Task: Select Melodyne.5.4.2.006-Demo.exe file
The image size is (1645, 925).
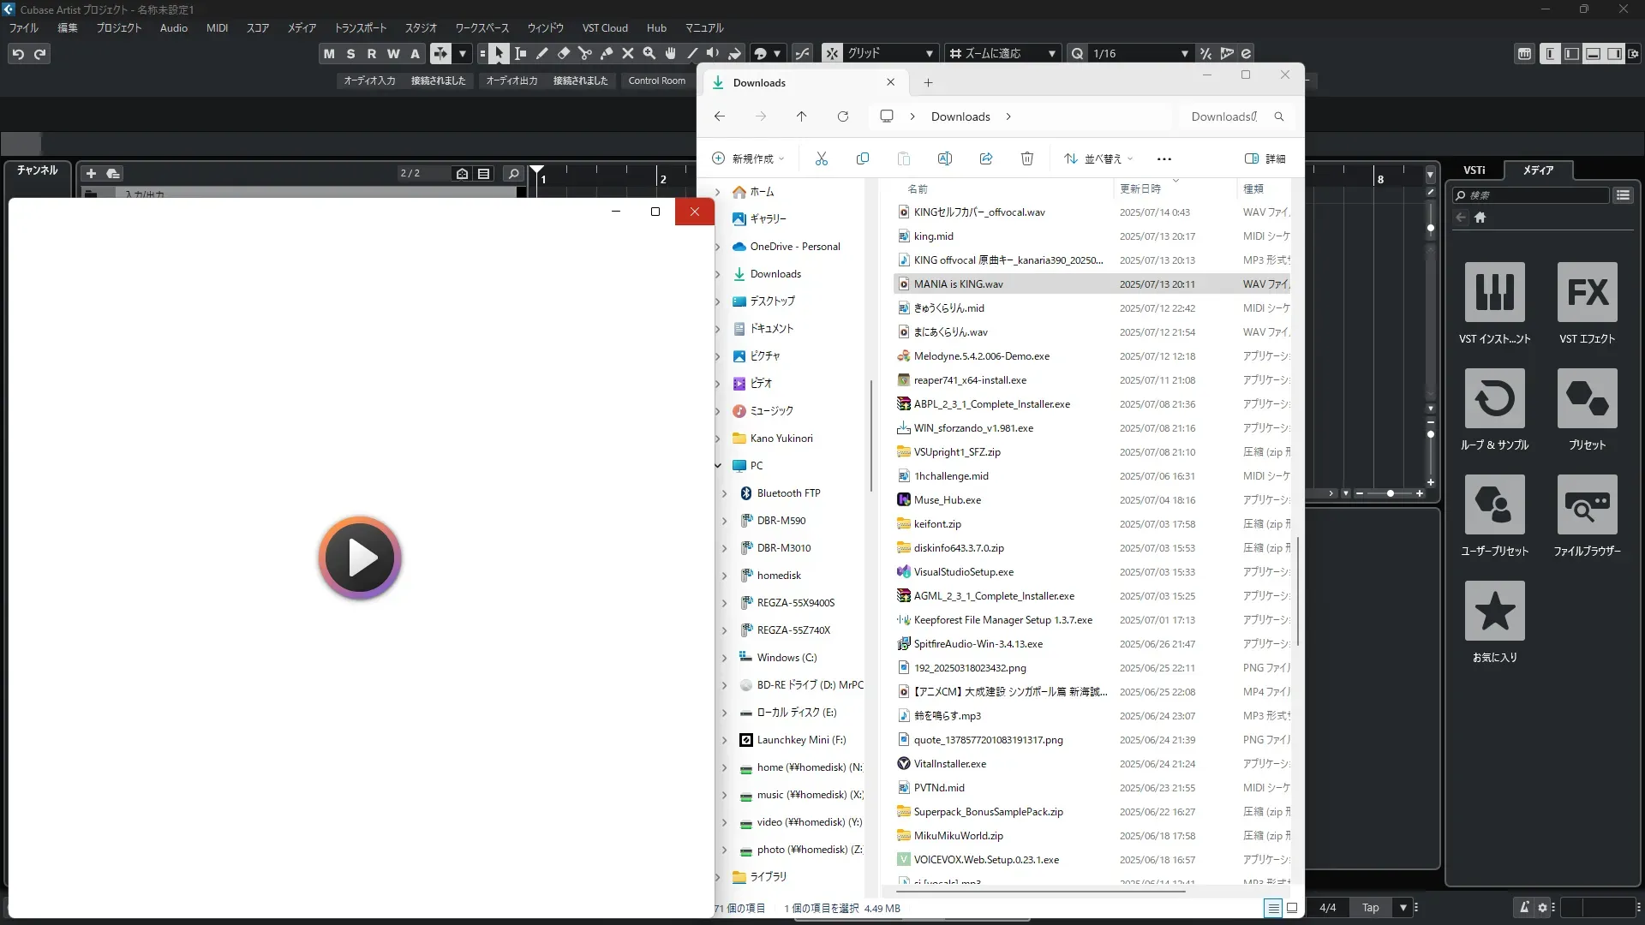Action: [981, 356]
